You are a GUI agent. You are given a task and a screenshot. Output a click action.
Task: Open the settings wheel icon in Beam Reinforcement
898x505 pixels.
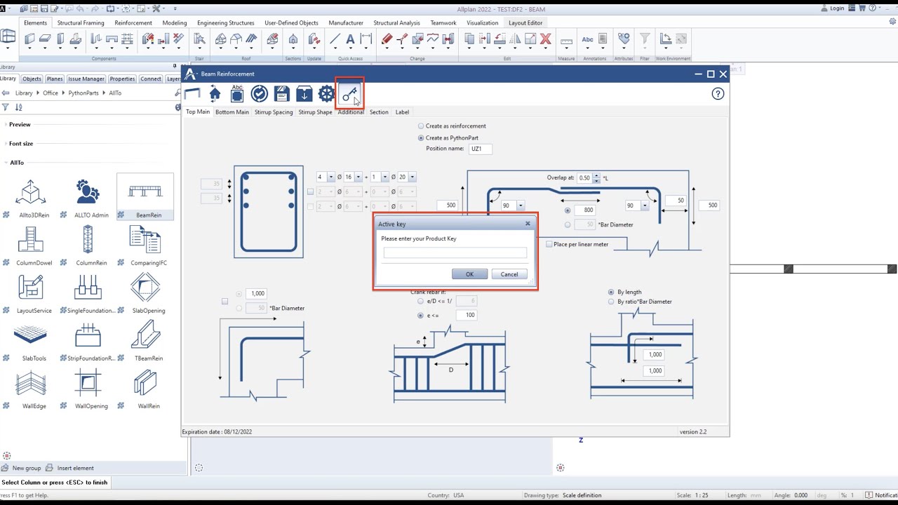click(326, 94)
